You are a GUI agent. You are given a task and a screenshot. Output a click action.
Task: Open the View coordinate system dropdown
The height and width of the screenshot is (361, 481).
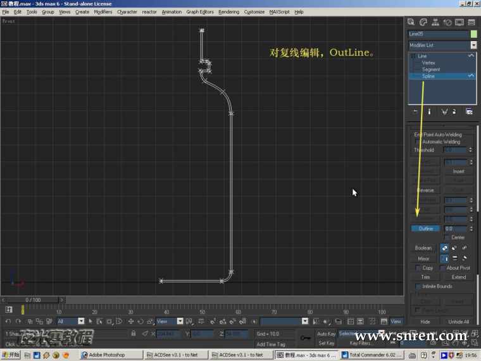click(180, 321)
